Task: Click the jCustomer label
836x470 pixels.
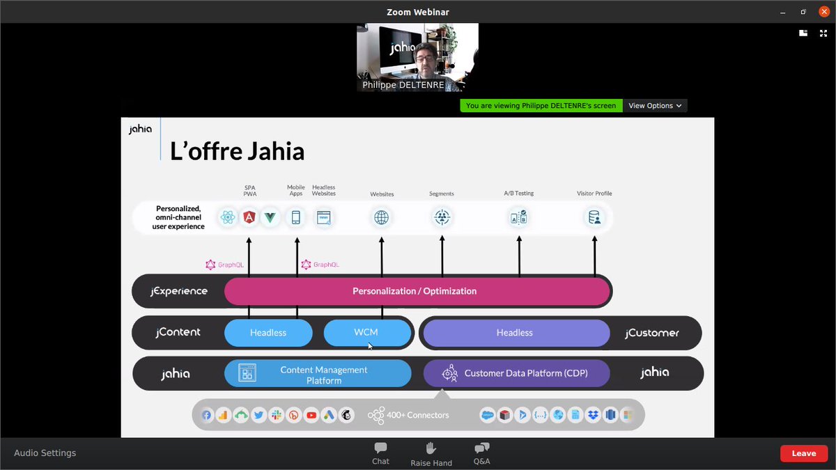Action: click(652, 333)
